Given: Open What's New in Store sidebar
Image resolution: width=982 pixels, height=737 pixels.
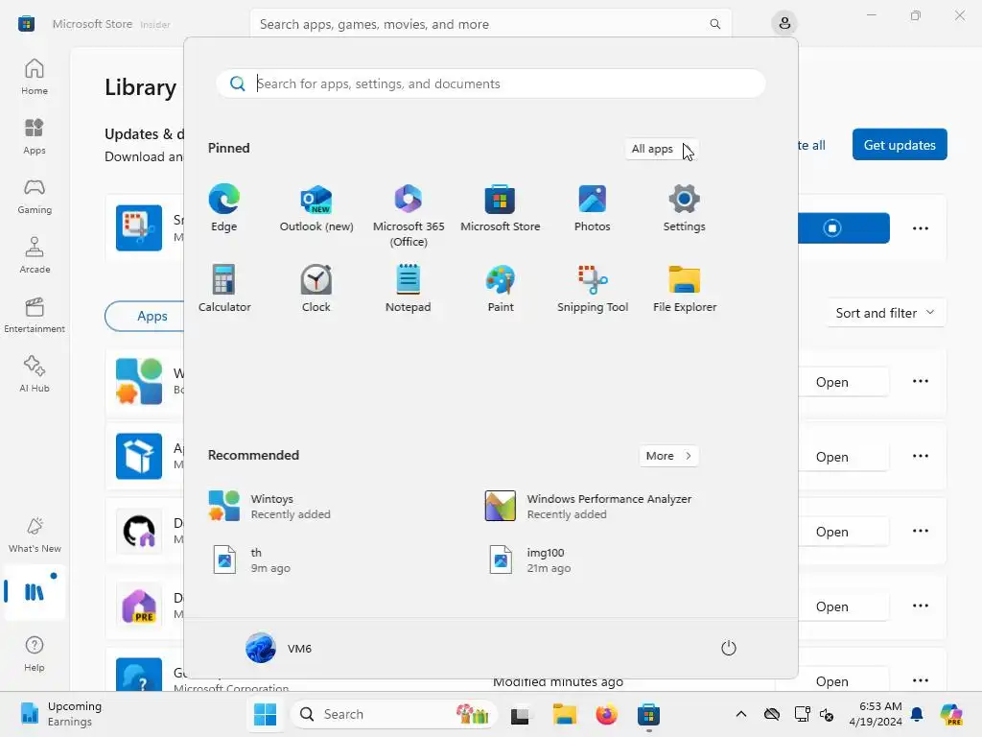Looking at the screenshot, I should [35, 535].
